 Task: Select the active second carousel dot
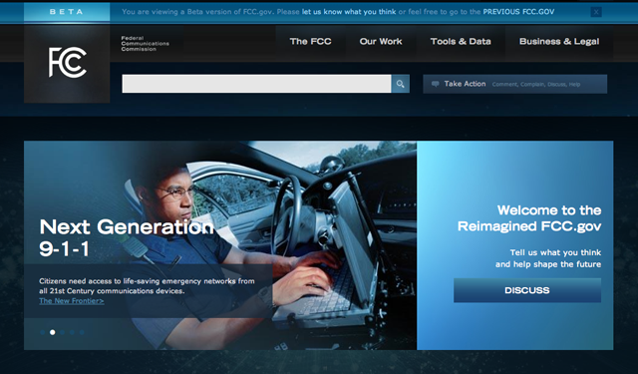click(53, 332)
